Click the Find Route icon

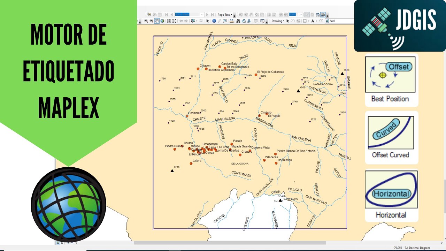click(244, 21)
